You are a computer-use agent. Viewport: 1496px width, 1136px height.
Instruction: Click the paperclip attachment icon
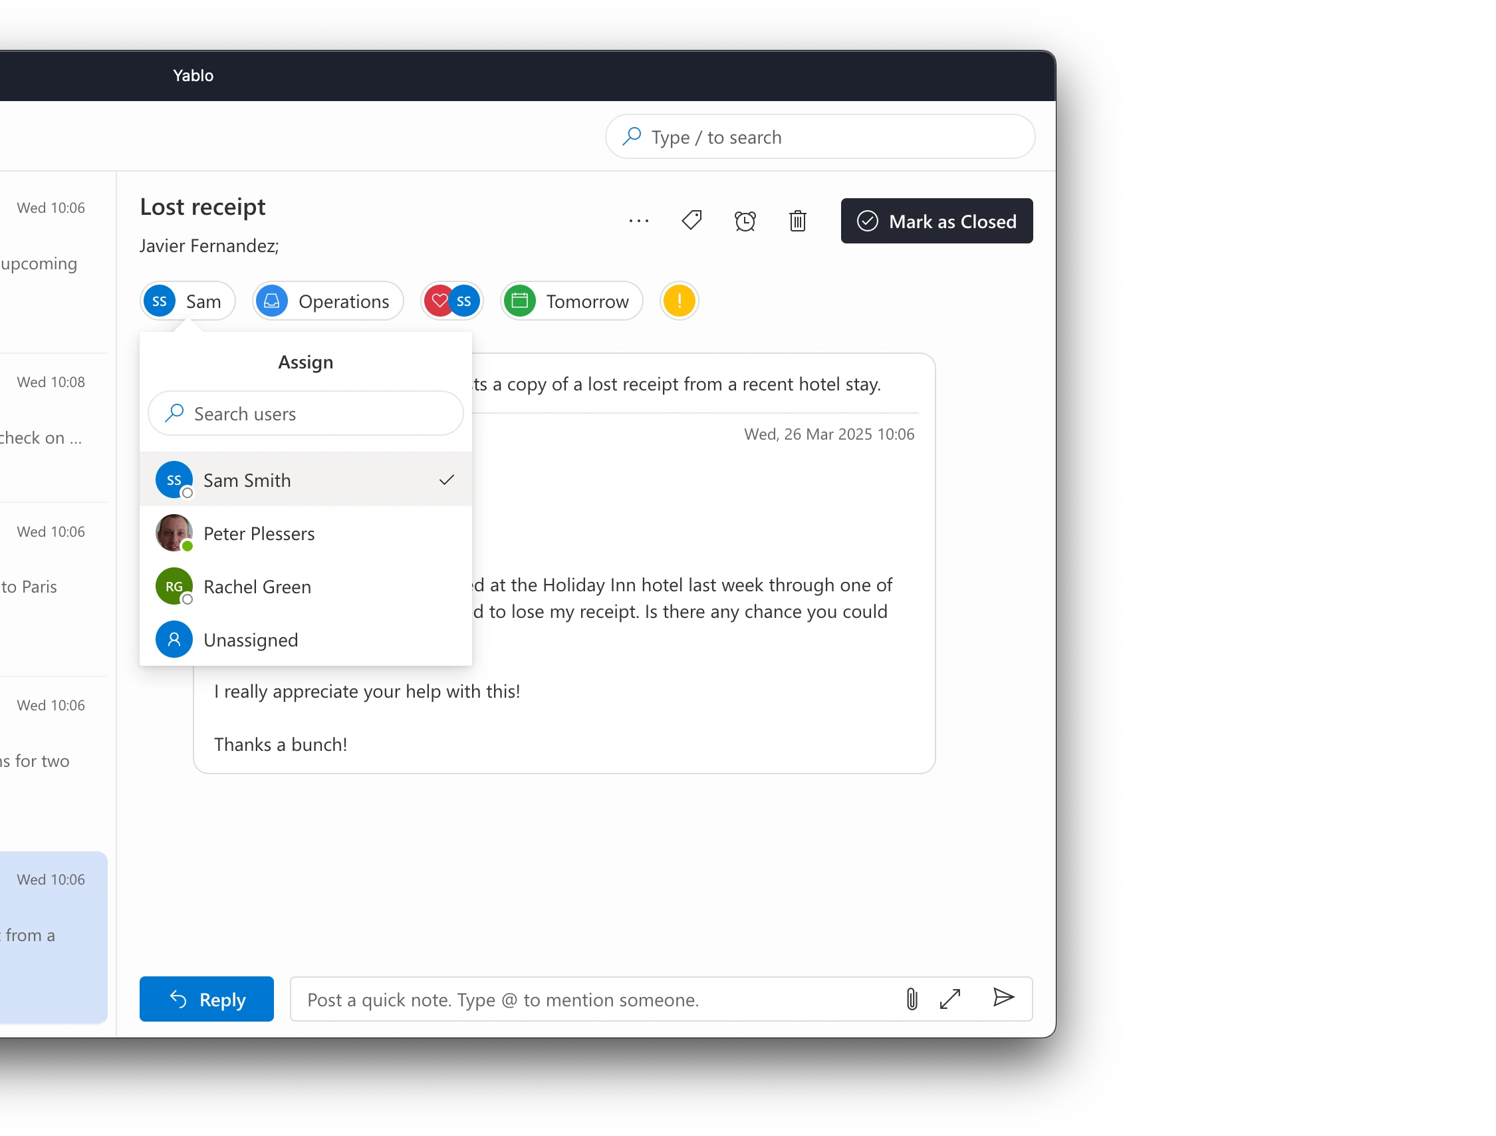pyautogui.click(x=911, y=998)
